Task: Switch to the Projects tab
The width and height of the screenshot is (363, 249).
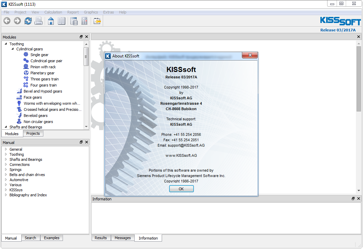Action: tap(33, 133)
